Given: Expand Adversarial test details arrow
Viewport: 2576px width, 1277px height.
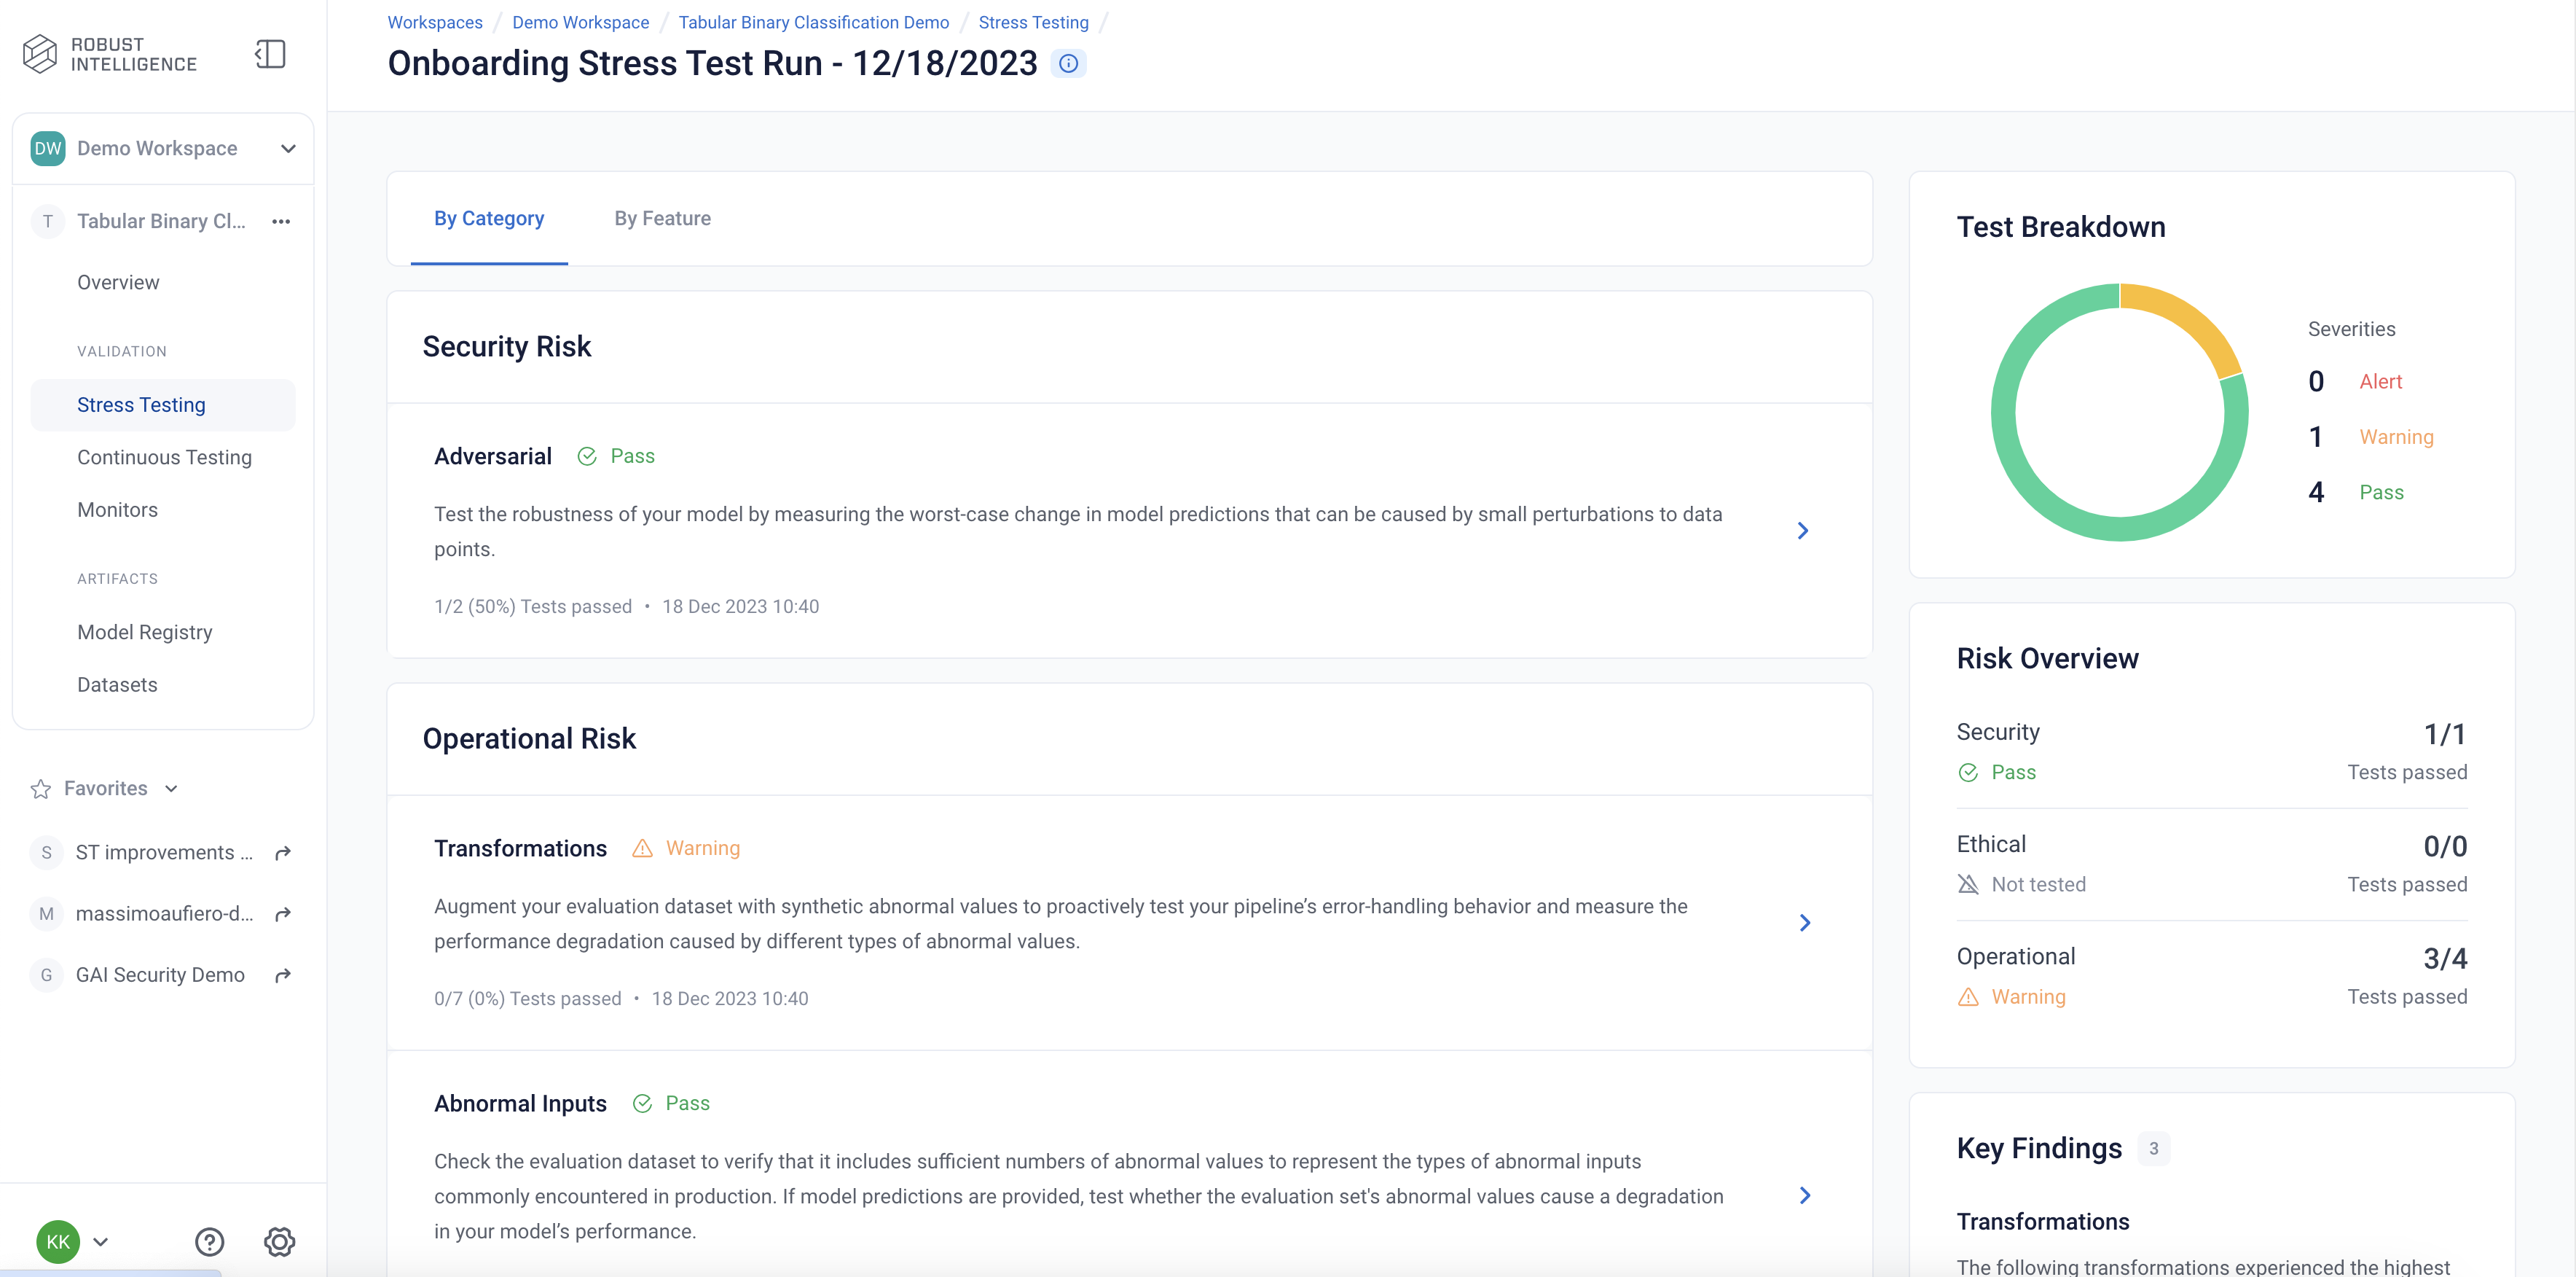Looking at the screenshot, I should pyautogui.click(x=1802, y=531).
